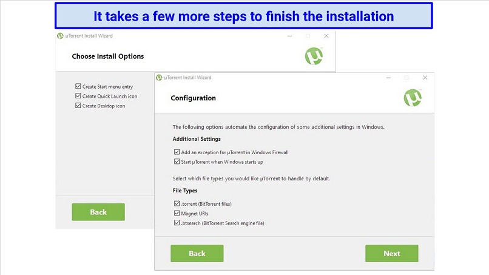
Task: Click Back in Choose Install Options window
Action: tap(98, 212)
